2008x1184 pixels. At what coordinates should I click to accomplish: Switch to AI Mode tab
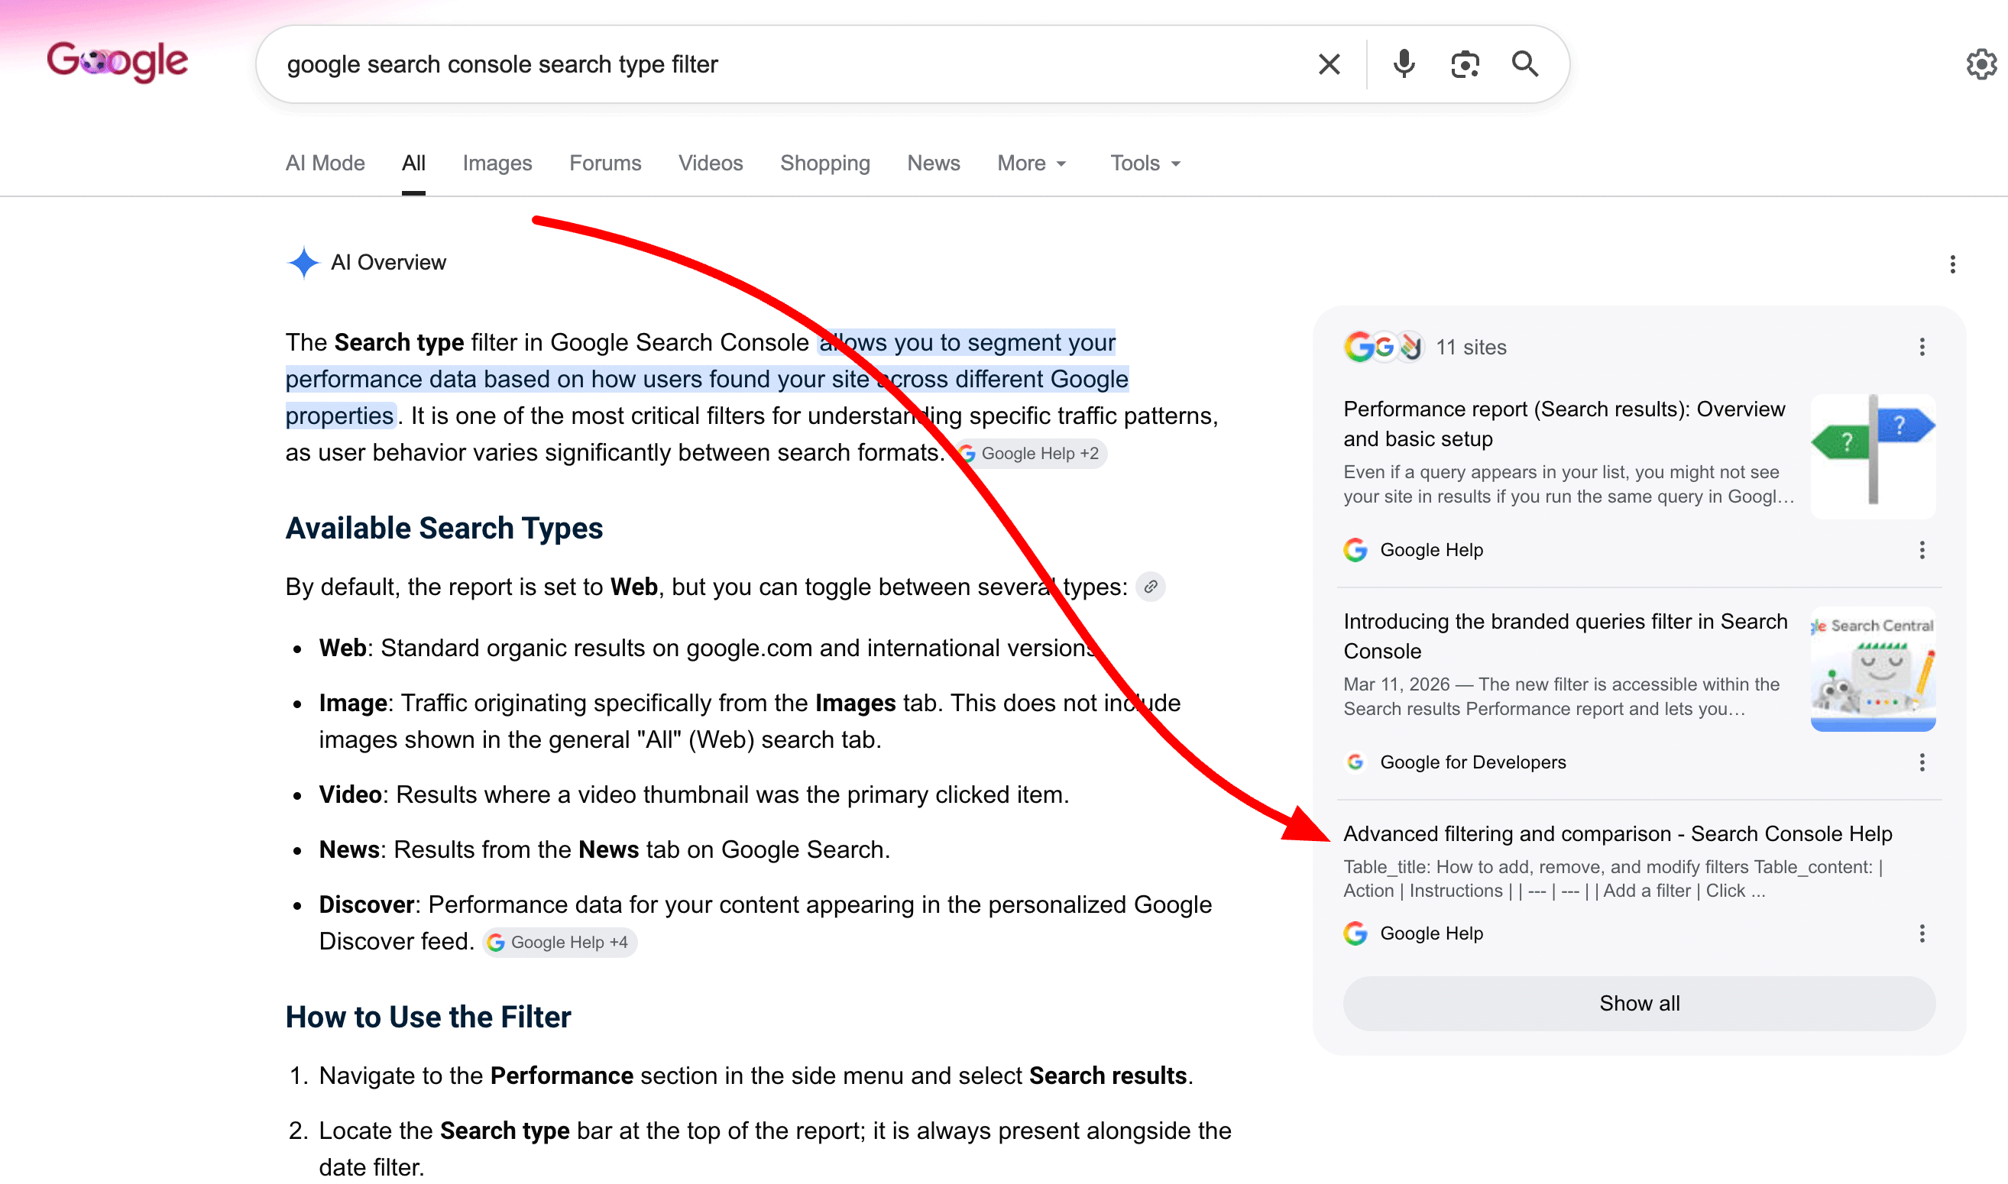click(x=325, y=163)
